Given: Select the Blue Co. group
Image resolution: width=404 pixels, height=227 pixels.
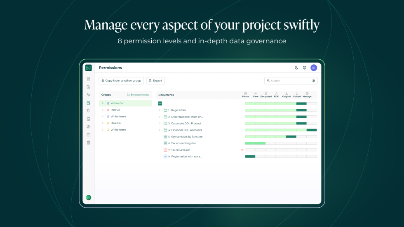Looking at the screenshot, I should coord(116,123).
